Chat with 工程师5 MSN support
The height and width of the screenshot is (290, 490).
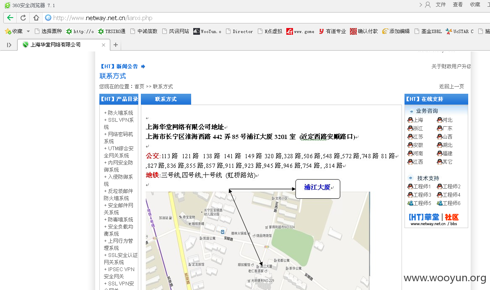point(420,203)
